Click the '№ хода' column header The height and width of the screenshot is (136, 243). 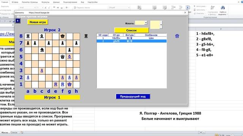coord(103,35)
